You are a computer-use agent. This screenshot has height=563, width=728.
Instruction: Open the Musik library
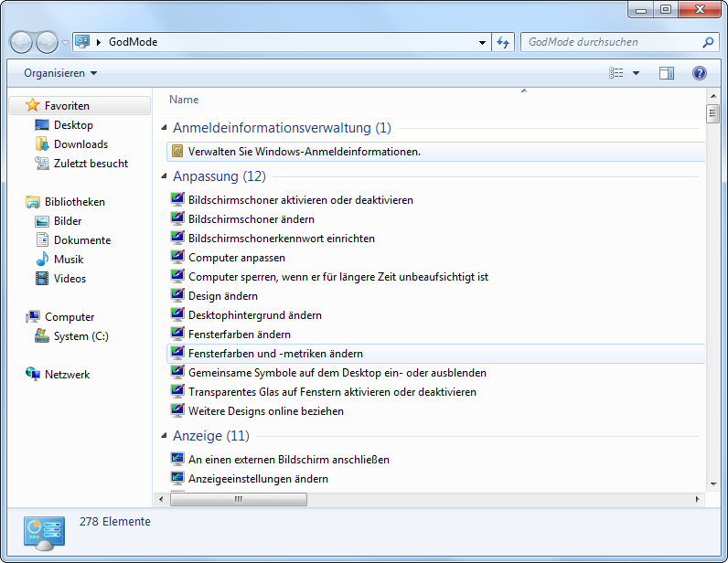pos(69,259)
